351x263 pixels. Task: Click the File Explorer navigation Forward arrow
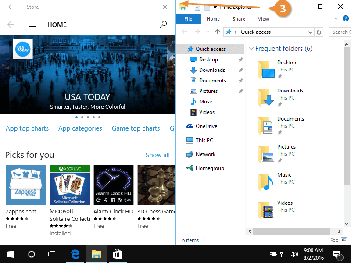[x=197, y=32]
